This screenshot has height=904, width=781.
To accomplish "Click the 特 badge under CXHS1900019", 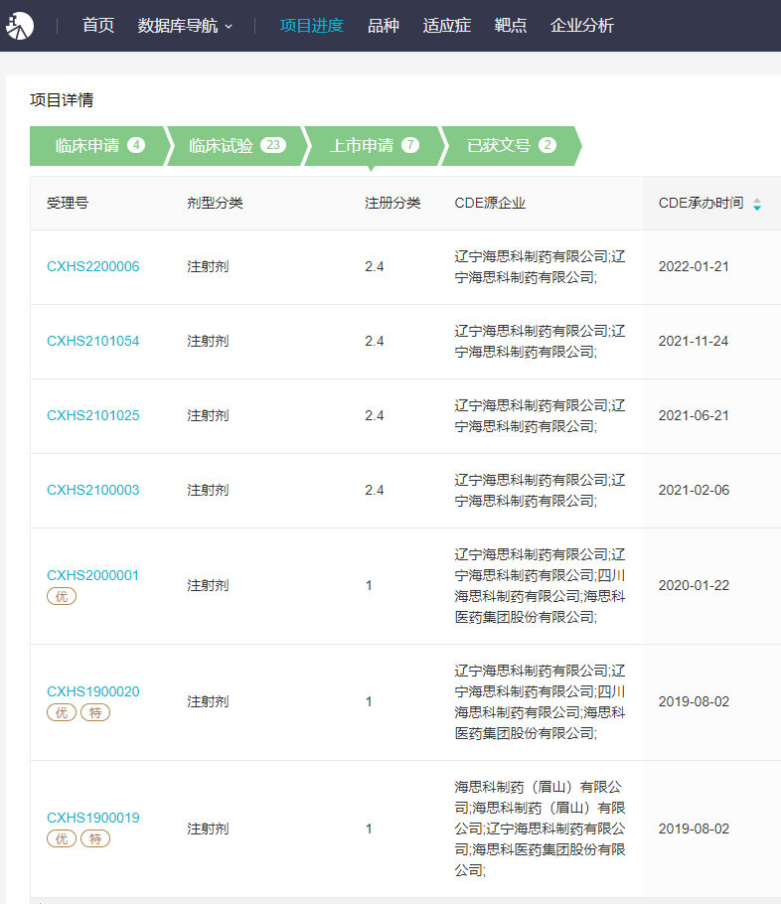I will click(x=95, y=838).
